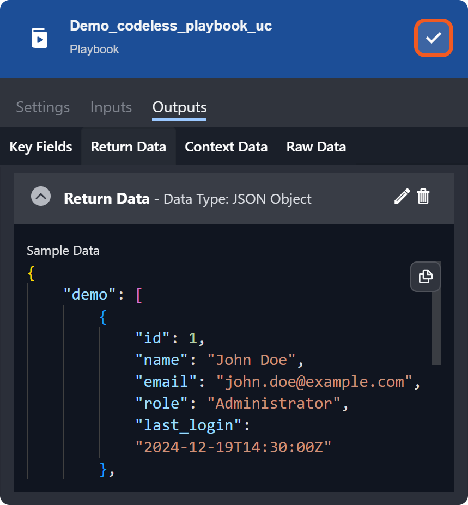Click the "Administrator" role value

(275, 403)
